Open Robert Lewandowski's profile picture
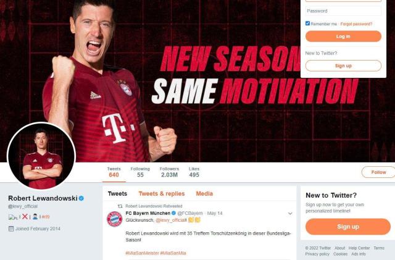 click(x=41, y=156)
